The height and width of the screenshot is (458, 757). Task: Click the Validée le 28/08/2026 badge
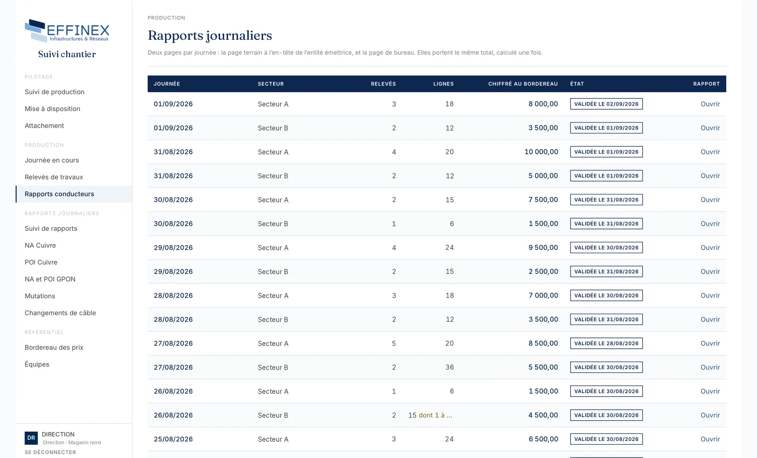click(606, 343)
